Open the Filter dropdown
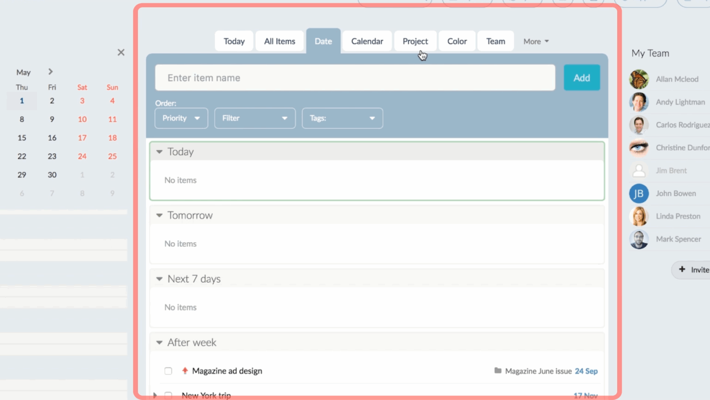This screenshot has height=400, width=710. tap(255, 118)
